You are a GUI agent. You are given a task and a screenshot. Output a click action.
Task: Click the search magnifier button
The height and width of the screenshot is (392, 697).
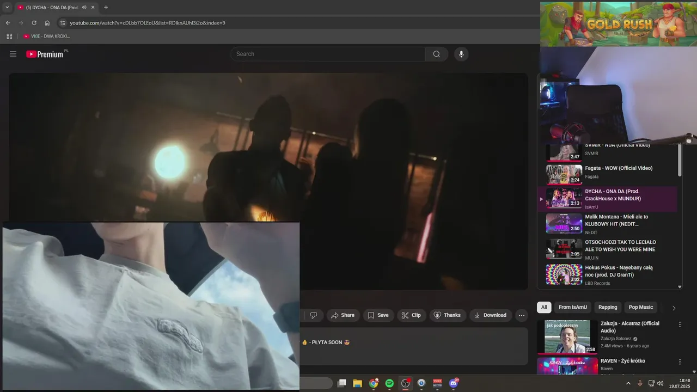(437, 54)
